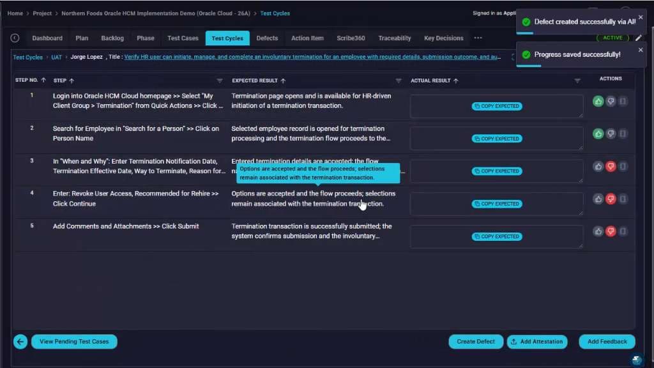Viewport: 654px width, 368px height.
Task: Open the Test Cases tab
Action: (x=183, y=38)
